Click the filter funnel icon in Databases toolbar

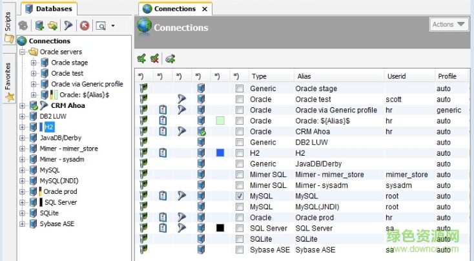click(68, 26)
